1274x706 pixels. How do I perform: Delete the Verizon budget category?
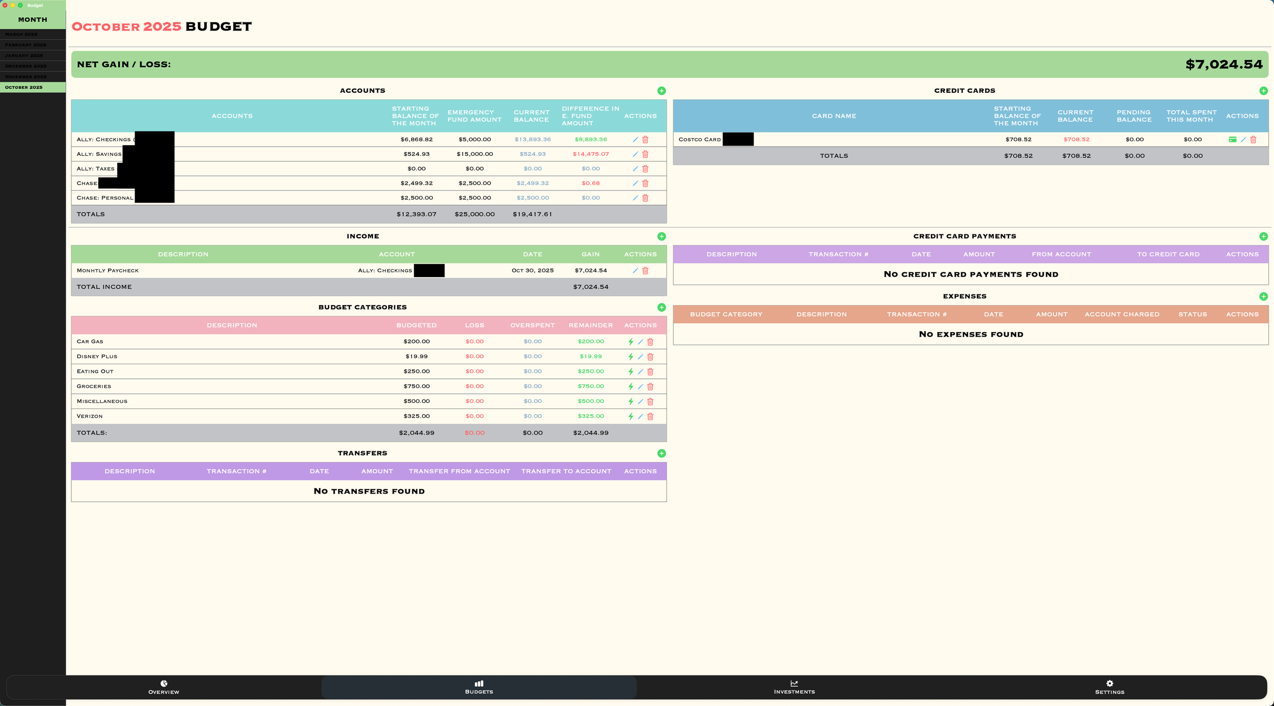tap(650, 417)
